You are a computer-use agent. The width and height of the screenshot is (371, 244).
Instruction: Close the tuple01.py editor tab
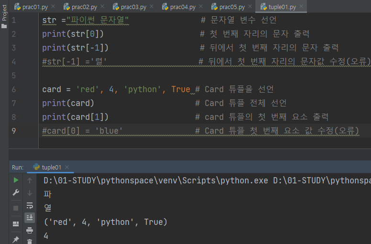pyautogui.click(x=301, y=7)
